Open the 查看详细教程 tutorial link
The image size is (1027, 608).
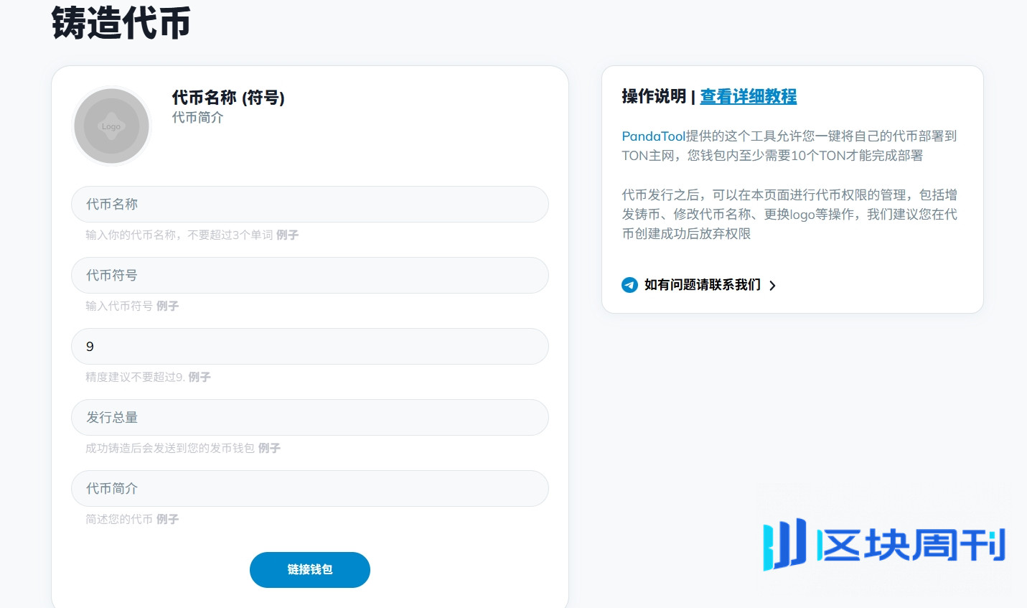coord(749,96)
